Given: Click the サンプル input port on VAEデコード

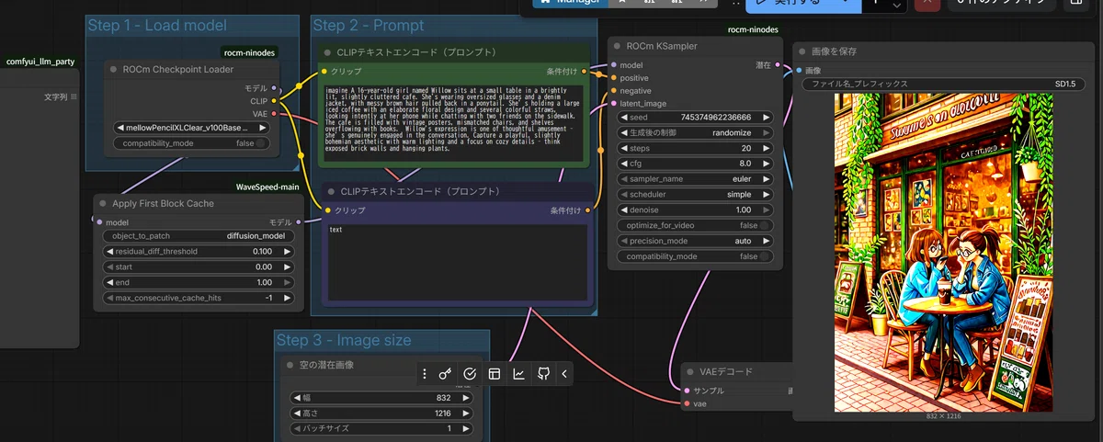Looking at the screenshot, I should pos(686,391).
